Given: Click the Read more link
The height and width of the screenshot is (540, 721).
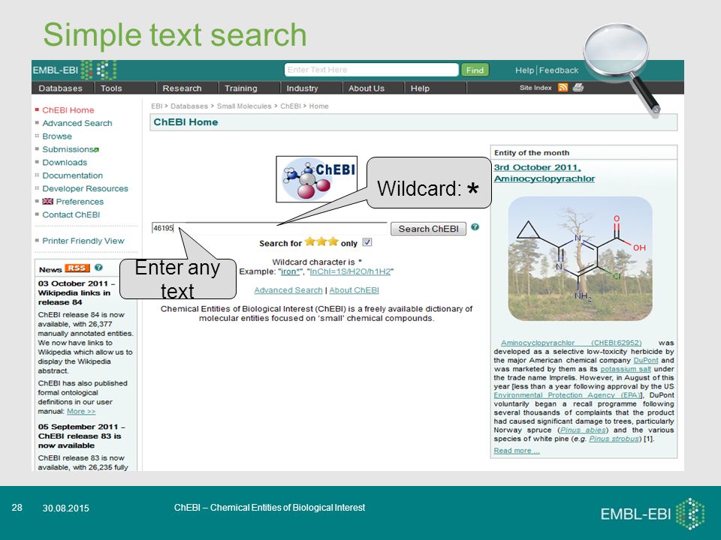Looking at the screenshot, I should click(x=517, y=451).
